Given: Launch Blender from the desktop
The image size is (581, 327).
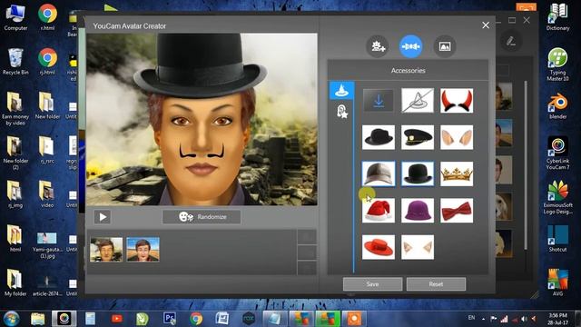Looking at the screenshot, I should coord(557,105).
